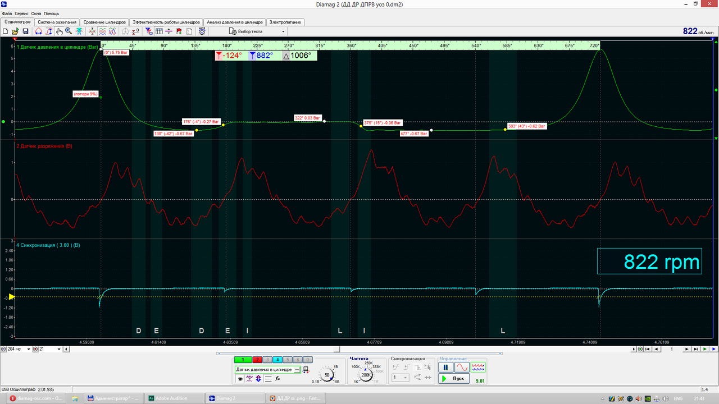
Task: Toggle channel 3 button
Action: pos(267,360)
